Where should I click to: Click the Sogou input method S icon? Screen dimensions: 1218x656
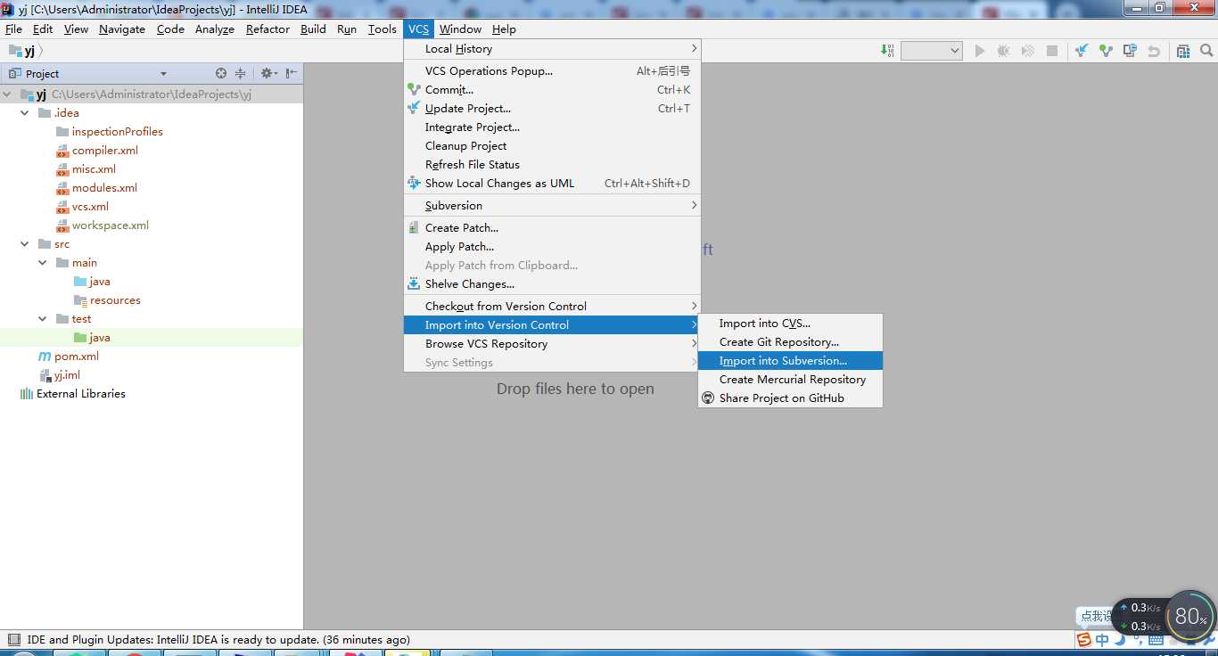tap(1084, 639)
